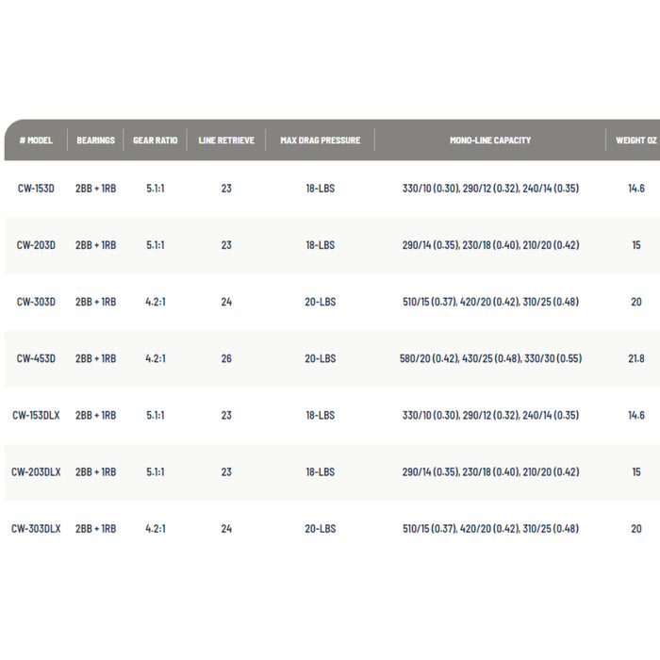Select CW-153D's 14.6 weight cell

coord(636,189)
